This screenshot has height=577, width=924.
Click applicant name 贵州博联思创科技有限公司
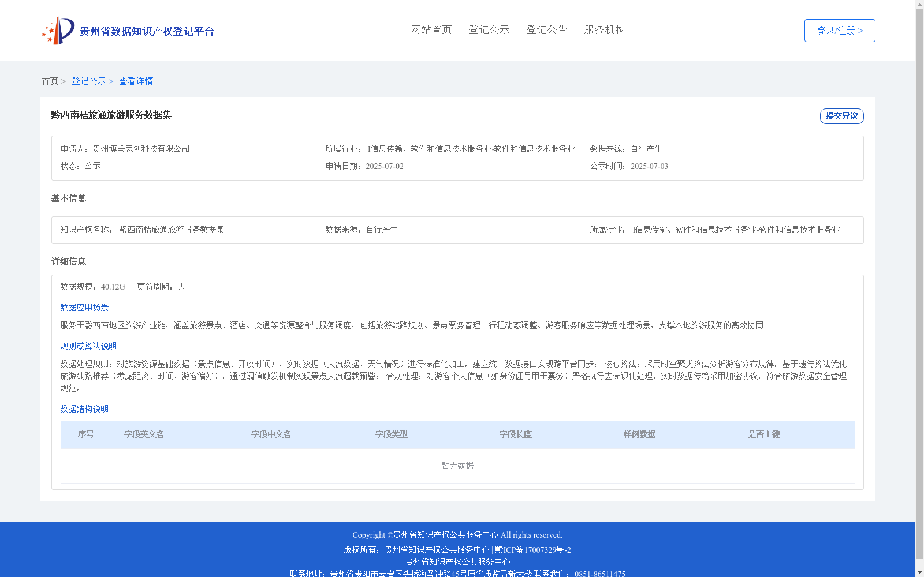[x=141, y=149]
